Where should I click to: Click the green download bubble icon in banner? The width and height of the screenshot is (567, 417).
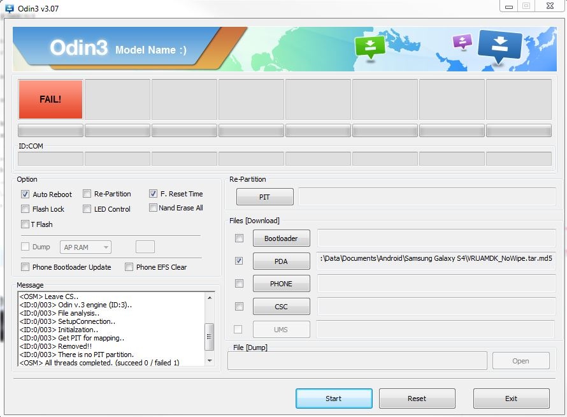coord(370,47)
